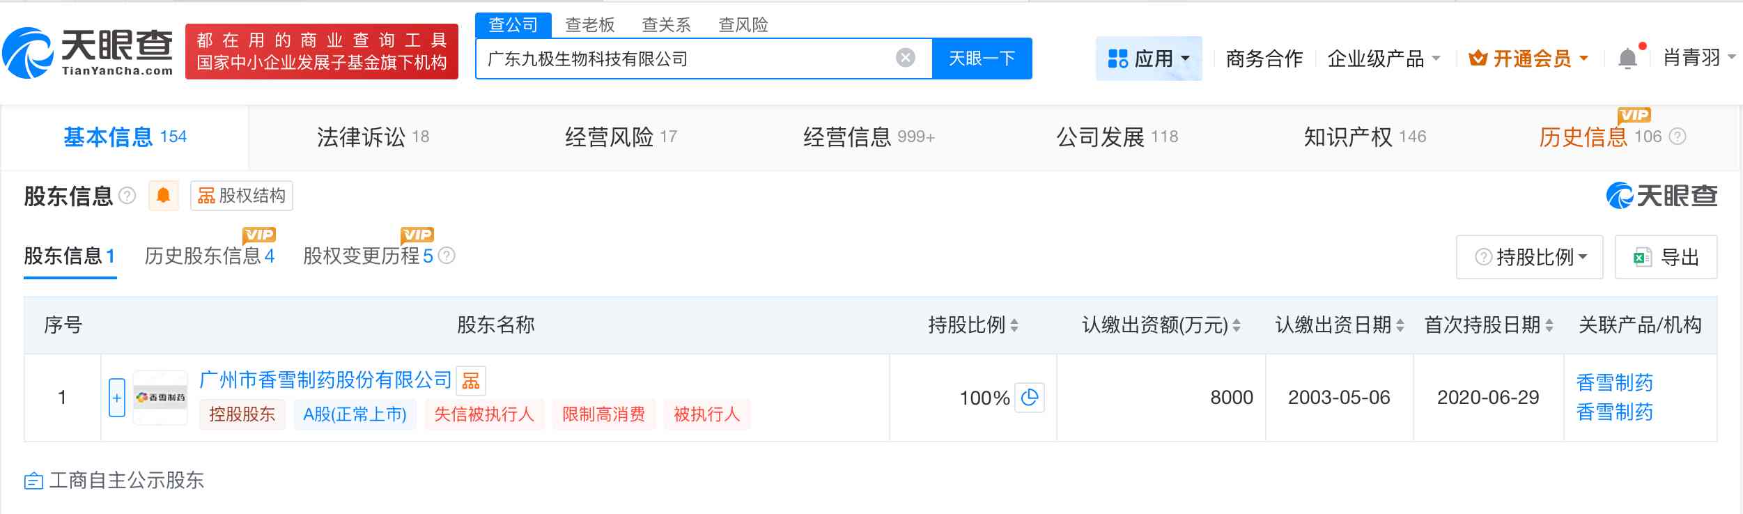Click help icon beside 股权变更历程
The width and height of the screenshot is (1743, 514).
coord(447,256)
